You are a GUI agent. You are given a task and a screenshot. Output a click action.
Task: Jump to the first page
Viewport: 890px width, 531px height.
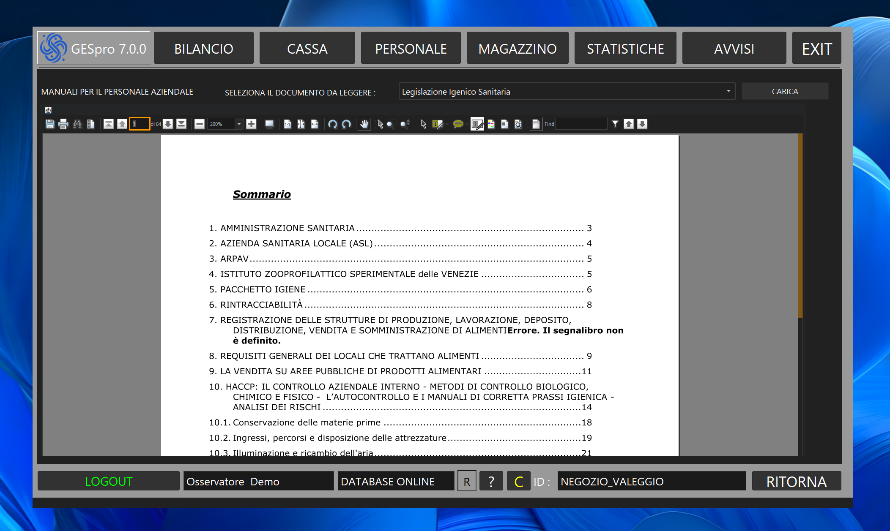point(109,124)
